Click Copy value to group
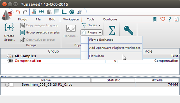 [37, 40]
